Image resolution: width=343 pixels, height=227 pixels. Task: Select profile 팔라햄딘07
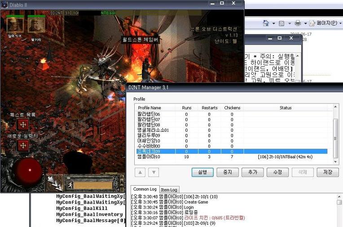[232, 120]
